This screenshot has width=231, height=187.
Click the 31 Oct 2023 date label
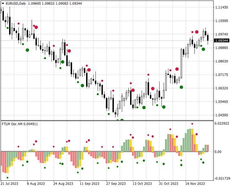[169, 184]
